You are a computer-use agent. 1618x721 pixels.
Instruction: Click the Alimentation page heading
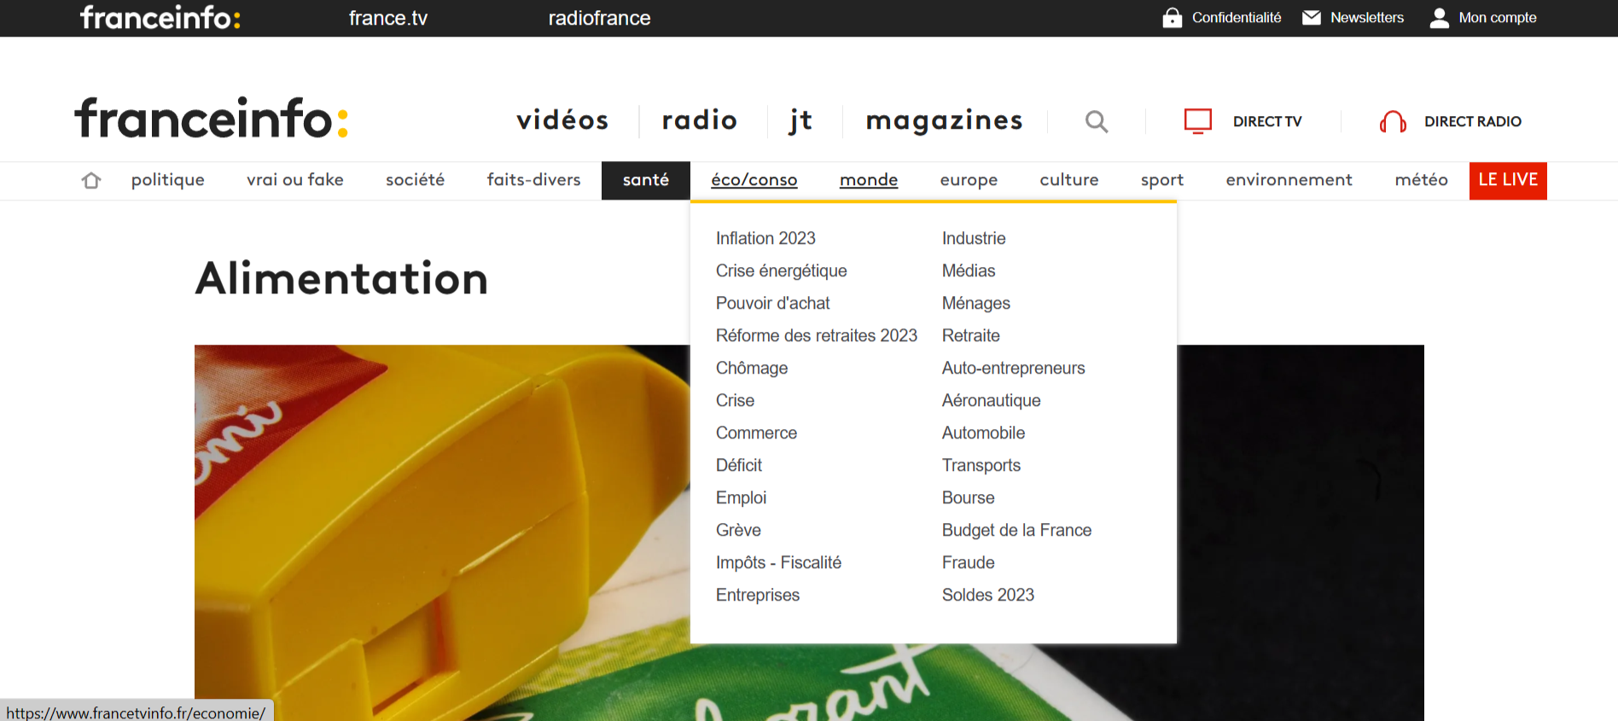coord(341,279)
